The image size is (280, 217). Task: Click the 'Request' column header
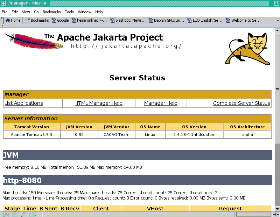[x=230, y=209]
